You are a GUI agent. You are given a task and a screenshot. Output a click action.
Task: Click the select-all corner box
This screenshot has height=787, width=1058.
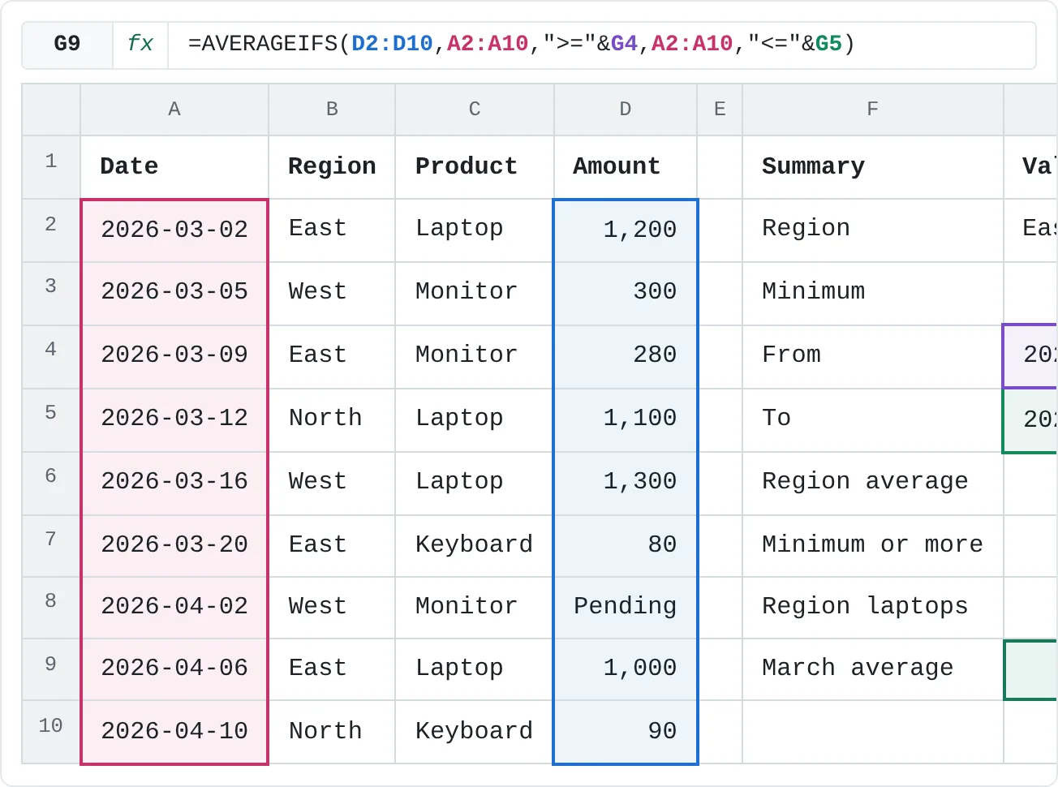(x=51, y=110)
